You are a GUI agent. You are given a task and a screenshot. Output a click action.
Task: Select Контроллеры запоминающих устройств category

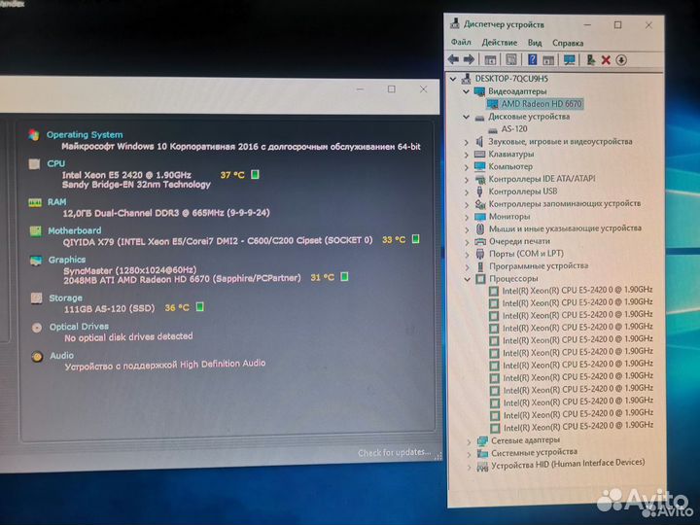pos(565,203)
